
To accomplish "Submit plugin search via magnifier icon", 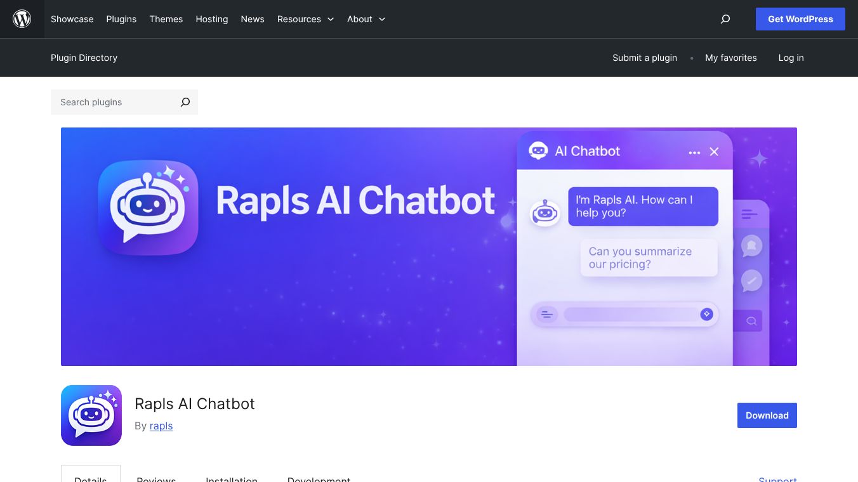I will point(185,102).
